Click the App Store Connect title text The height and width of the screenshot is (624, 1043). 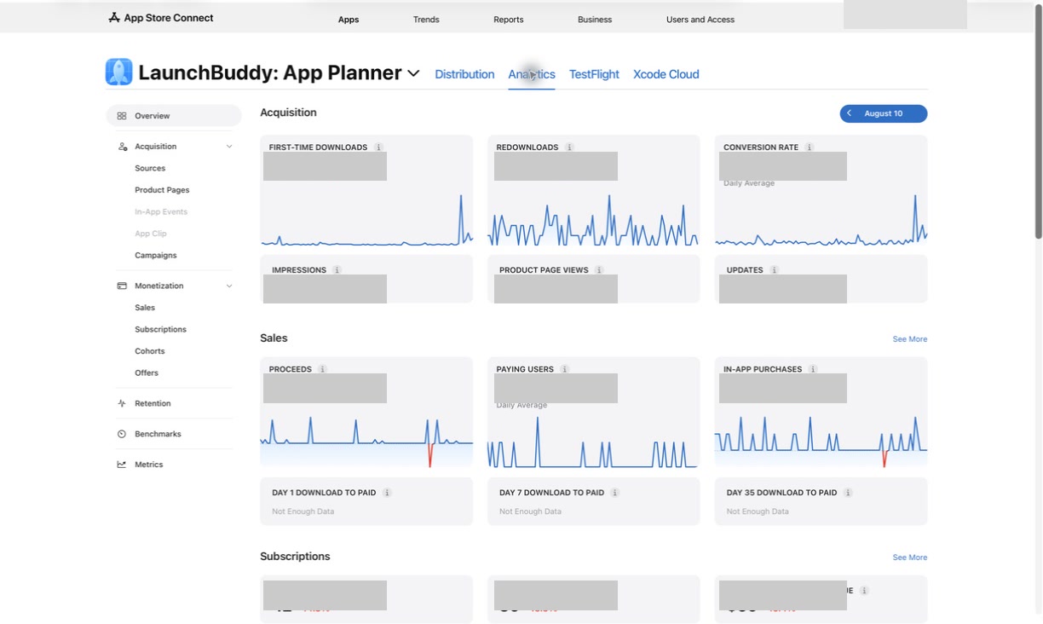169,18
